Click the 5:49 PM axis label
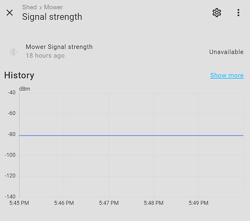Image resolution: width=250 pixels, height=221 pixels. click(x=198, y=203)
